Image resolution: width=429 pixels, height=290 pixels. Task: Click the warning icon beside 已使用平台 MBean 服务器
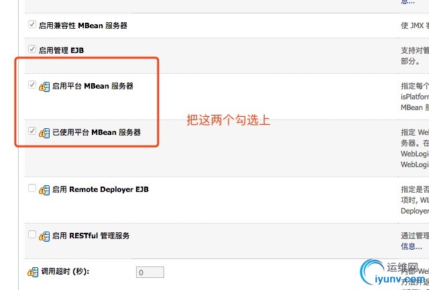tap(45, 133)
